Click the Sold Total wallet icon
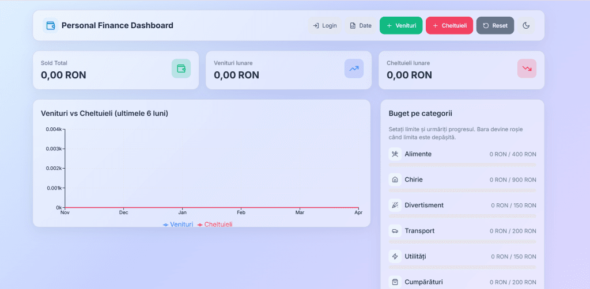 pos(181,69)
